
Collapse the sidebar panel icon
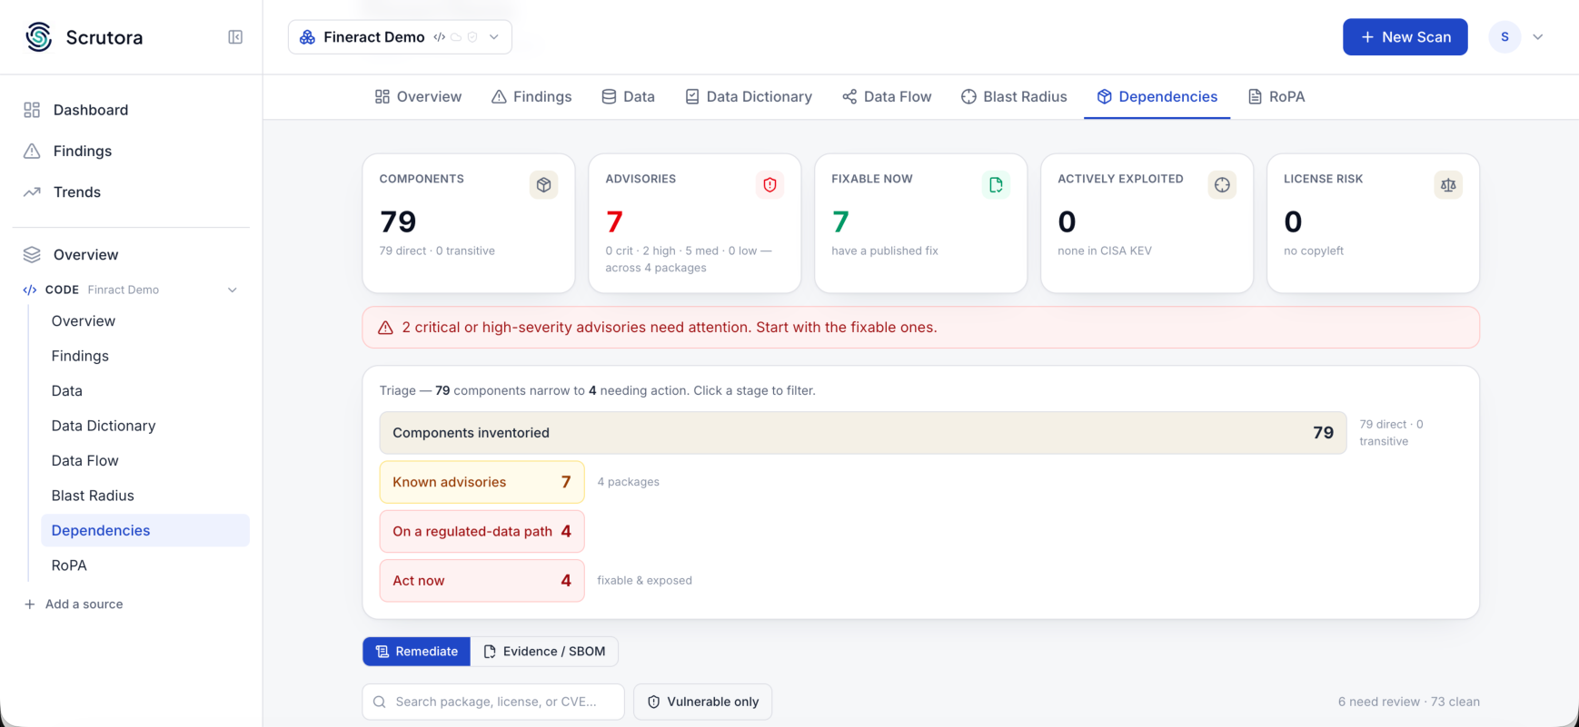[235, 37]
